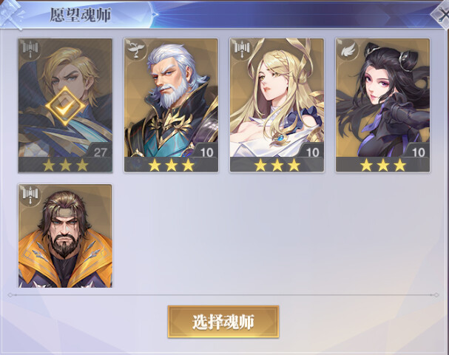Click the hammer emblem beside 愿望魂师 title

click(11, 14)
